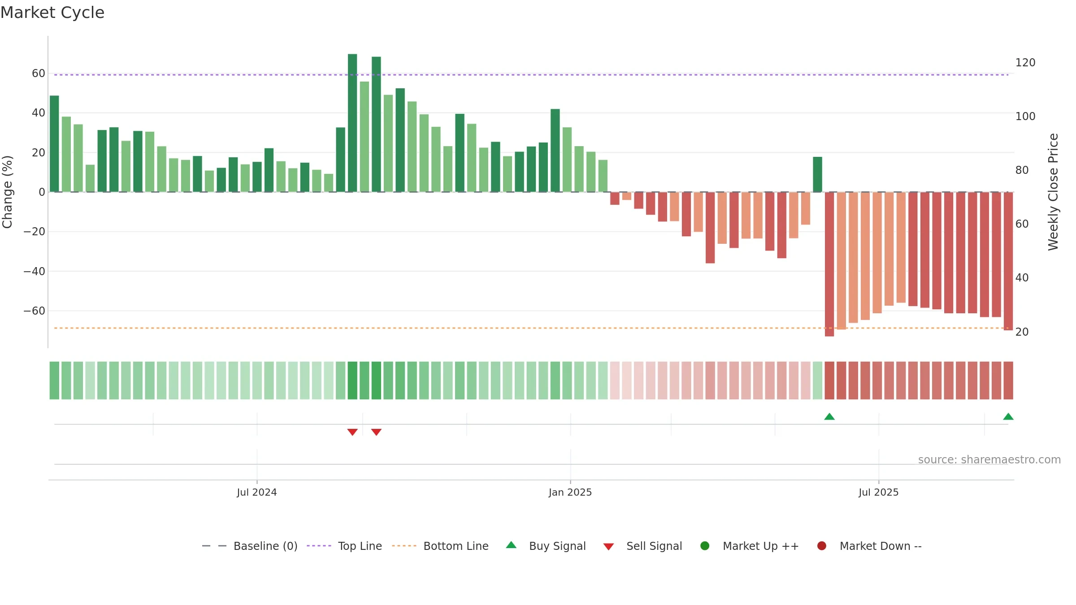Click the Market Cycle chart title
The height and width of the screenshot is (605, 1076).
point(52,13)
